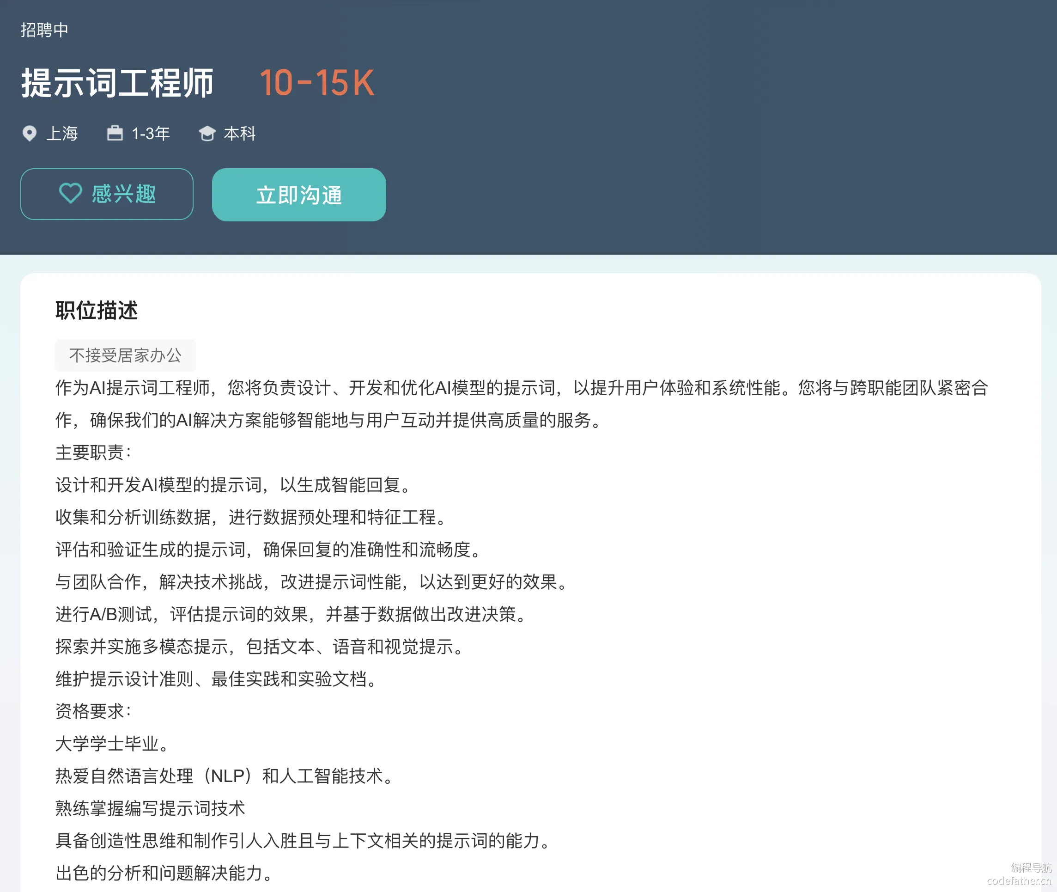Click the 主要职责 line

[93, 452]
